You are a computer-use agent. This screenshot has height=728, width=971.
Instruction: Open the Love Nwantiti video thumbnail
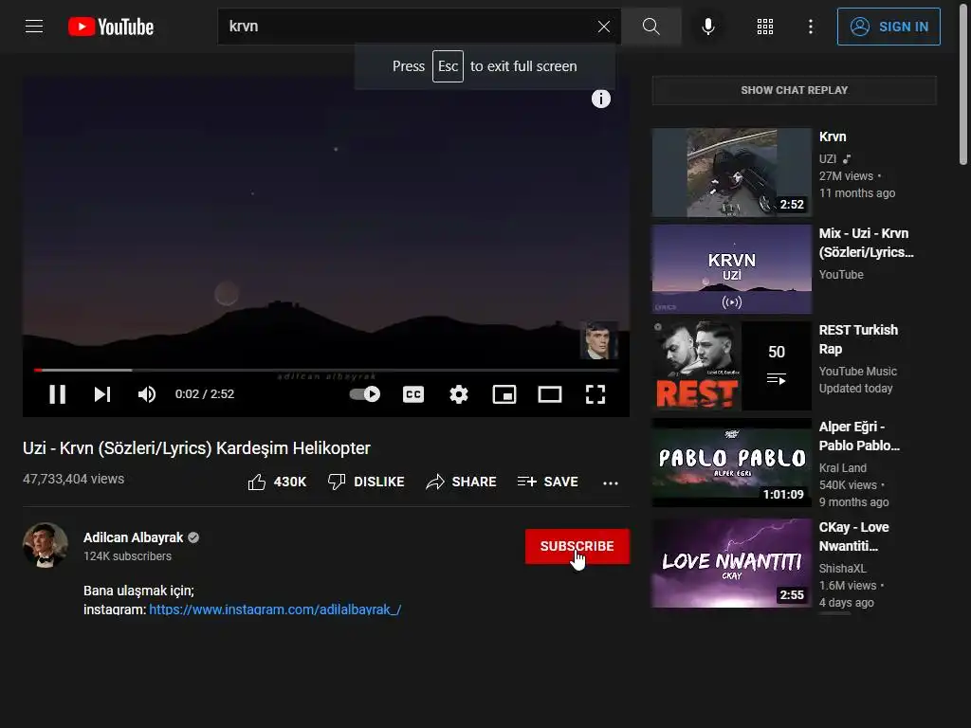[731, 563]
